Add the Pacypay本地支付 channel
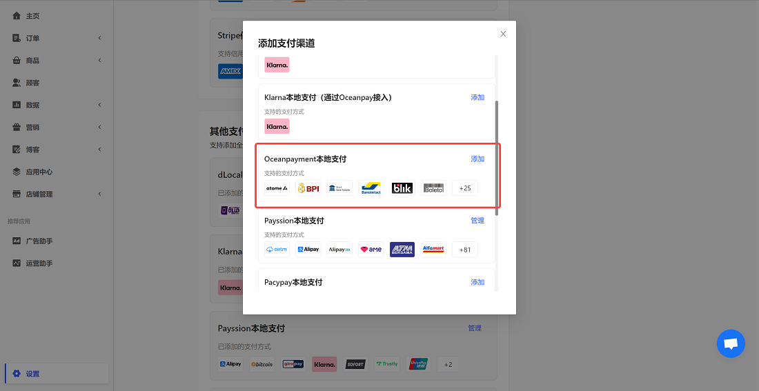759x391 pixels. coord(477,282)
